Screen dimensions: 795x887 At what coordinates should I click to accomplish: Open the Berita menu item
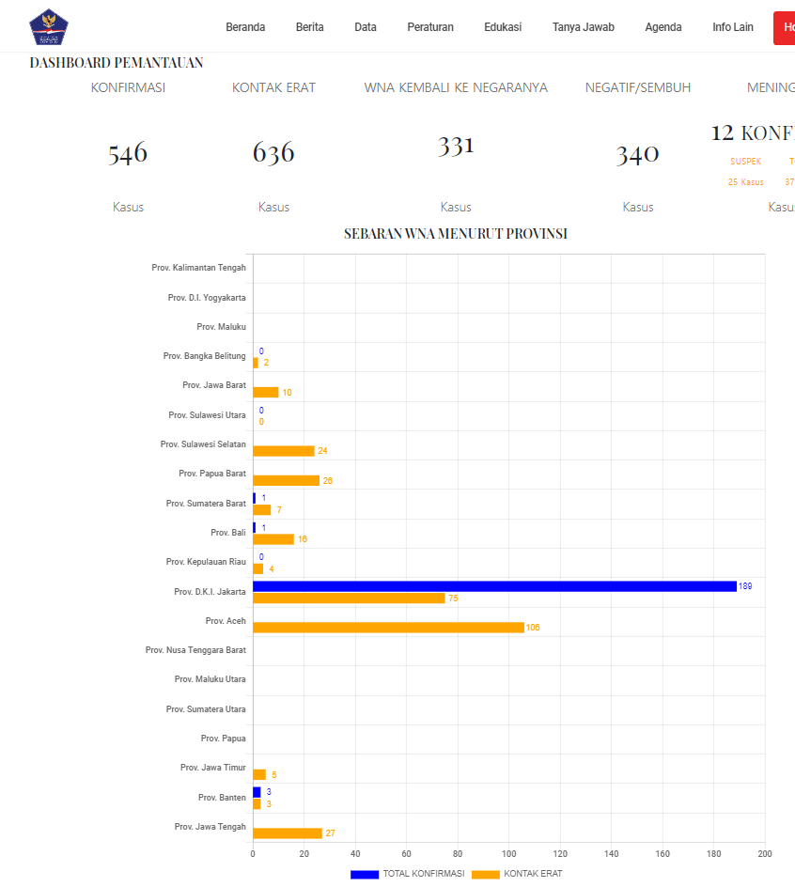point(309,27)
